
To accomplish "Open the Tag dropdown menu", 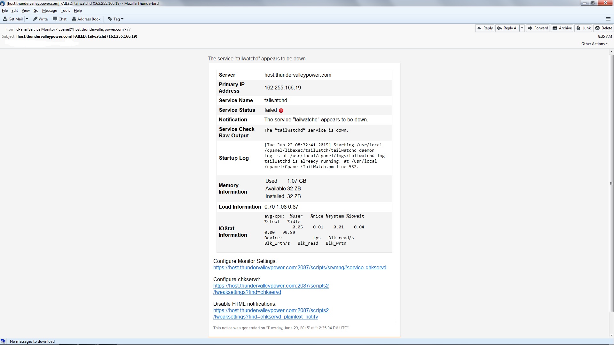I will coord(116,19).
